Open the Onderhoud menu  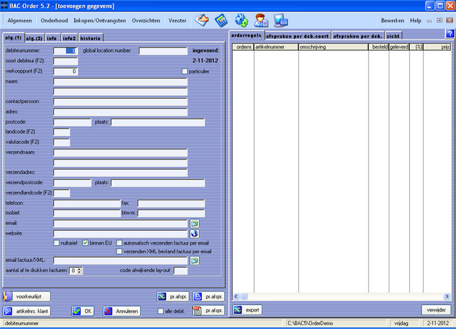click(54, 20)
